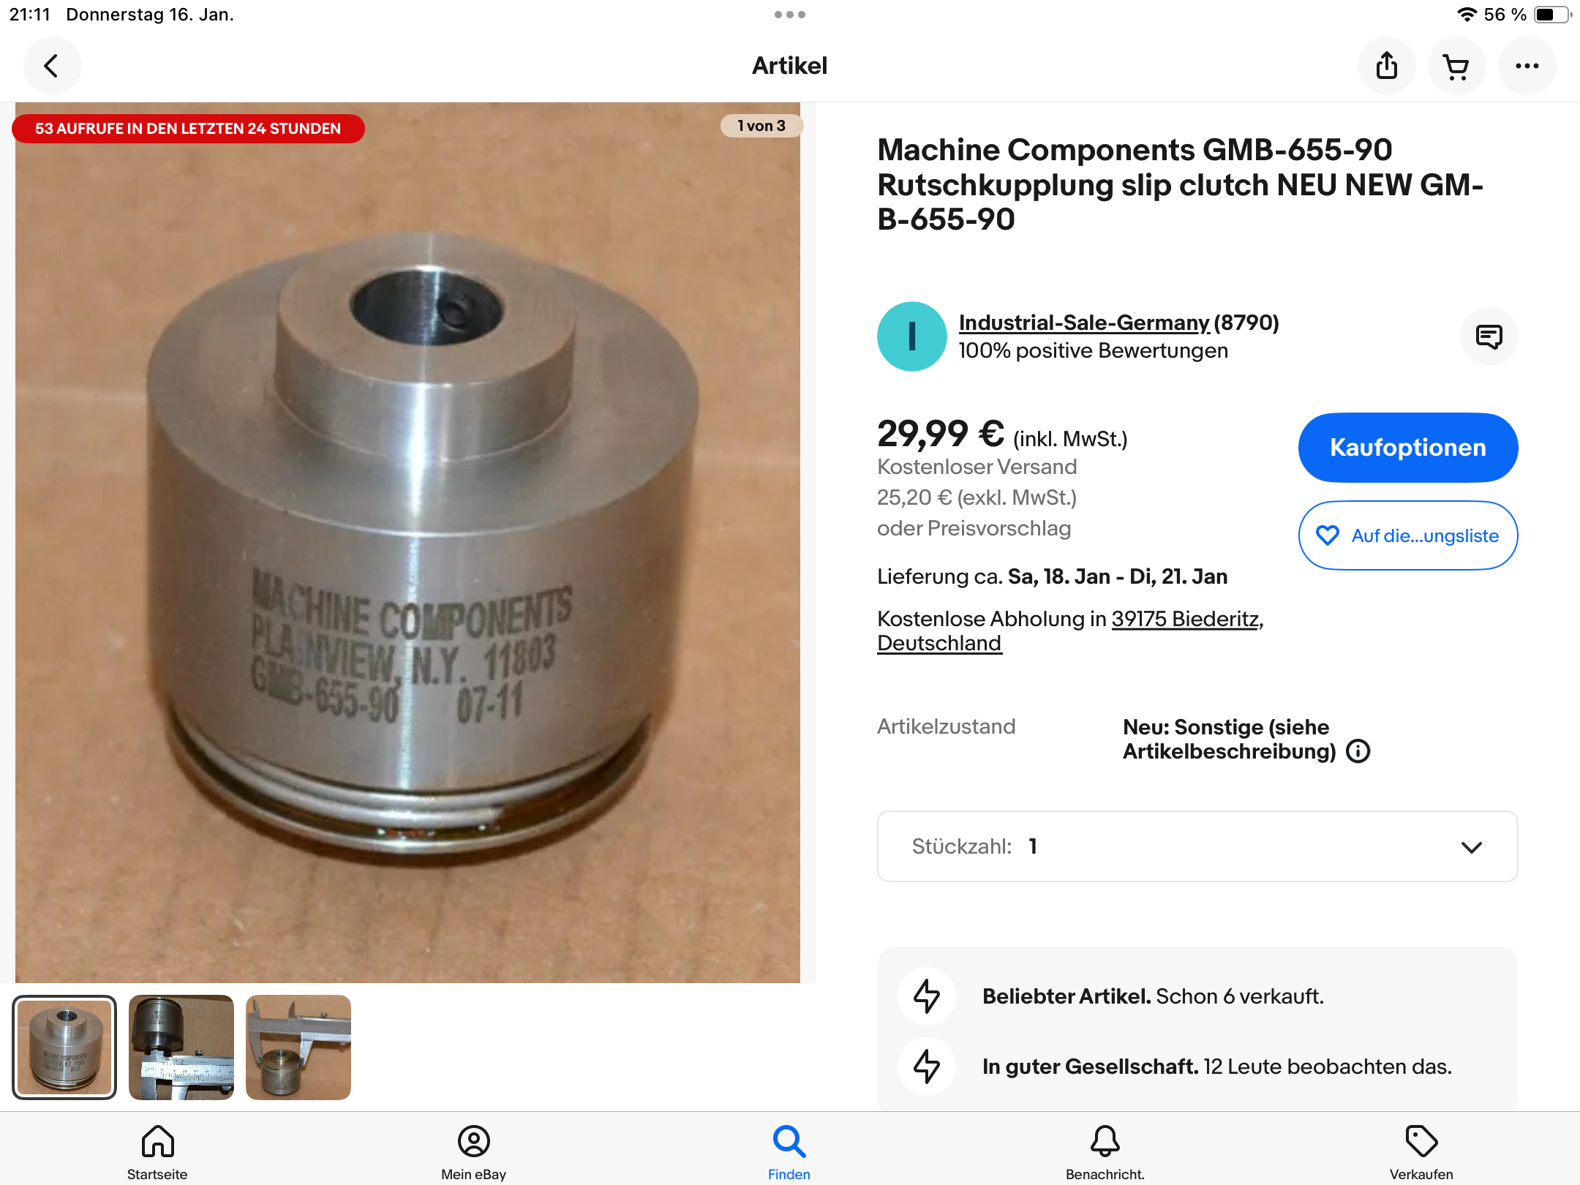The image size is (1580, 1185).
Task: Tap the blue Kaufoptionen button
Action: click(x=1407, y=448)
